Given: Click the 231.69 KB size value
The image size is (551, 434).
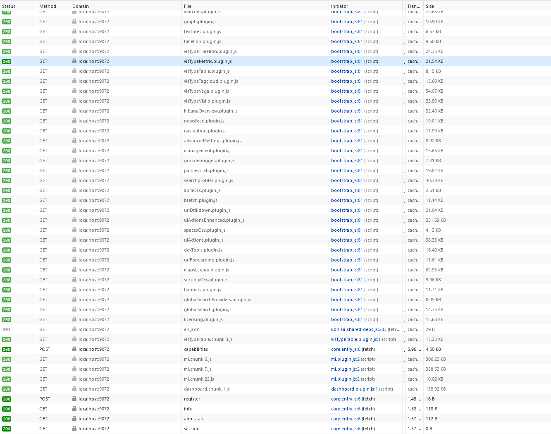Looking at the screenshot, I should pyautogui.click(x=436, y=220).
